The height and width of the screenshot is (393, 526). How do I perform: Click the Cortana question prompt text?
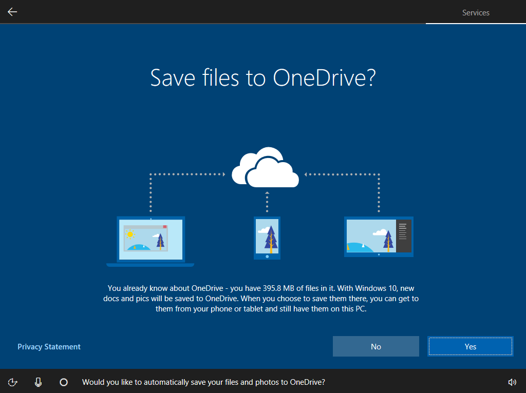click(204, 382)
